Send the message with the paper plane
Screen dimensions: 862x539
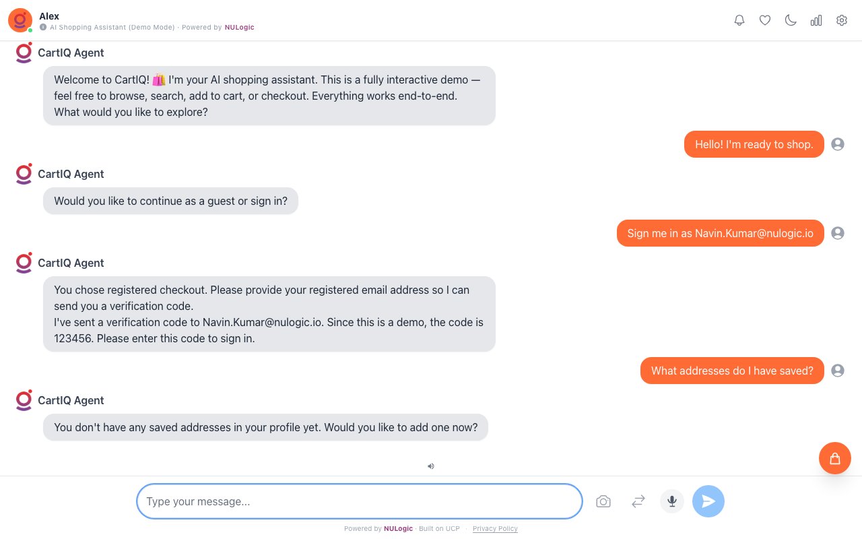[x=708, y=501]
